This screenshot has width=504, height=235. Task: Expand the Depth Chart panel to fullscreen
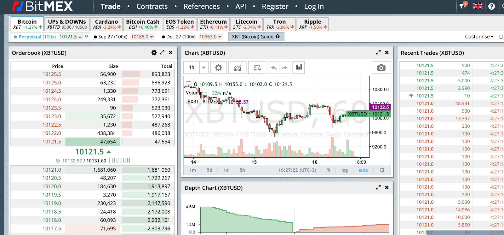pos(378,188)
